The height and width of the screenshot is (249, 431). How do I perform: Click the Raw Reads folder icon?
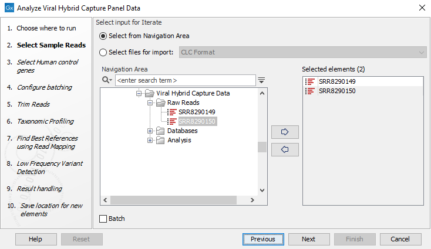click(161, 103)
